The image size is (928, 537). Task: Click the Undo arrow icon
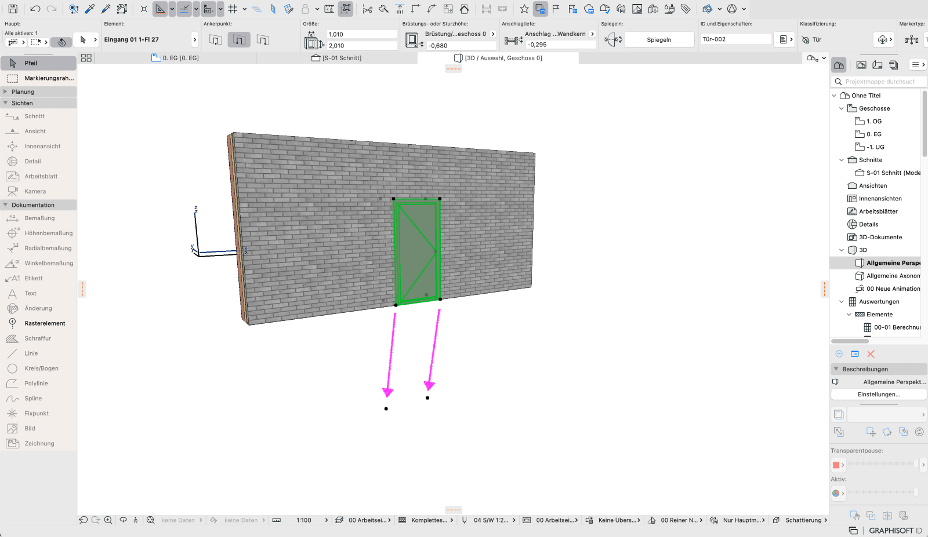click(35, 9)
